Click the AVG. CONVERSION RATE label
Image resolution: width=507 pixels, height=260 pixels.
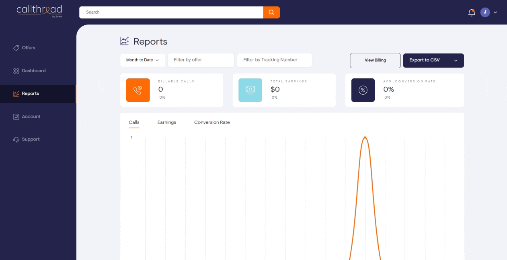409,81
